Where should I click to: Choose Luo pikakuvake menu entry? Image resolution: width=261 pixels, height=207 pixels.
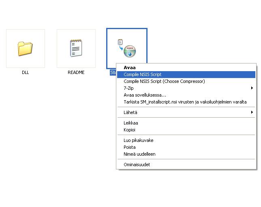[186, 140]
